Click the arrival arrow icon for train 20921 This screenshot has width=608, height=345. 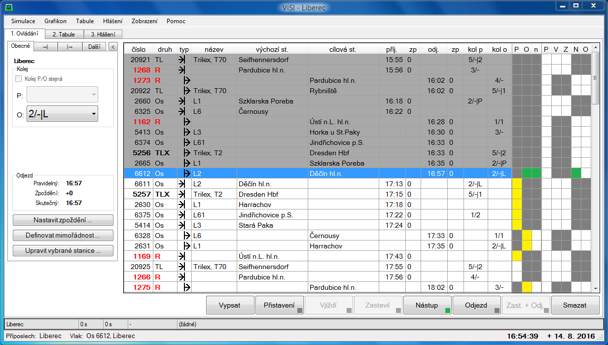(182, 60)
